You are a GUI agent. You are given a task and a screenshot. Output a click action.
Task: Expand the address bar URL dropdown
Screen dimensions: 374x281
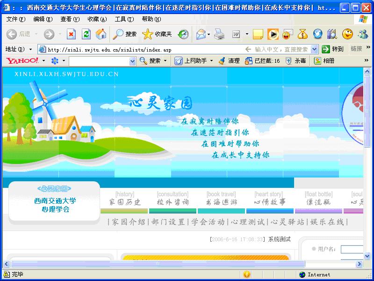[314, 49]
